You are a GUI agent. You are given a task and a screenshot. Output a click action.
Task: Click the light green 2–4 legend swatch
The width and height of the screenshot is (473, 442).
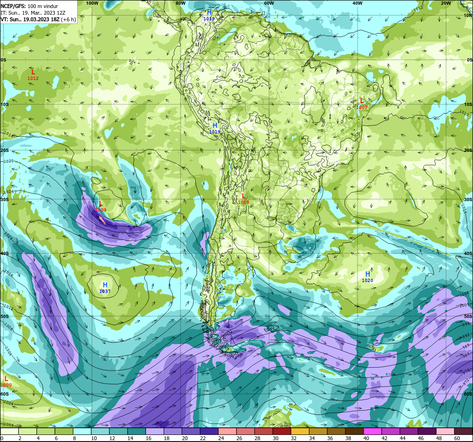27,432
